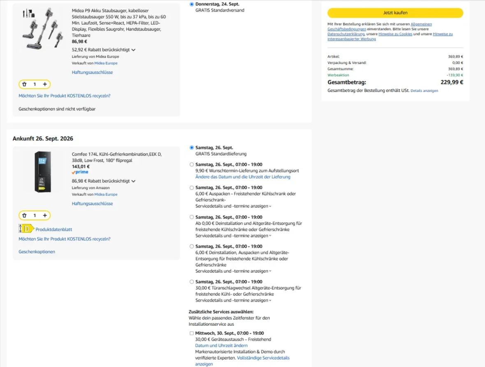
Task: Delete the Midea P9 vacuum via trash icon
Action: pos(24,84)
